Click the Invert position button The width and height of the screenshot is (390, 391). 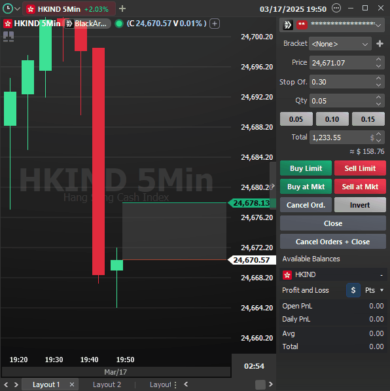point(360,205)
